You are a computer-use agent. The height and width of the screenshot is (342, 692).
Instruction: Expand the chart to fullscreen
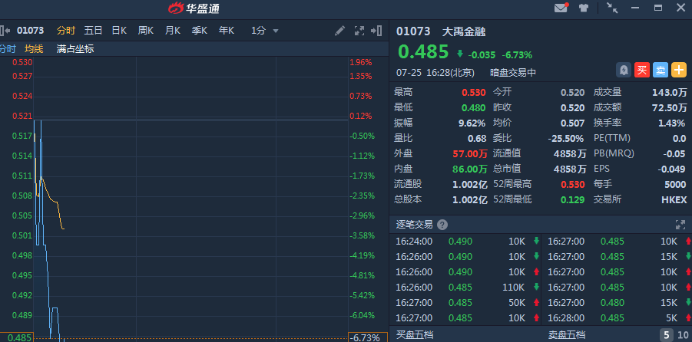tap(359, 31)
